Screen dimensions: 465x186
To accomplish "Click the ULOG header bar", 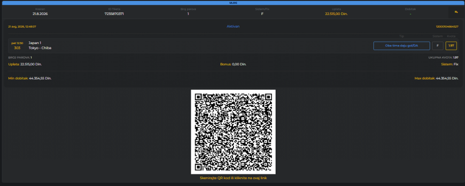I will click(x=233, y=3).
